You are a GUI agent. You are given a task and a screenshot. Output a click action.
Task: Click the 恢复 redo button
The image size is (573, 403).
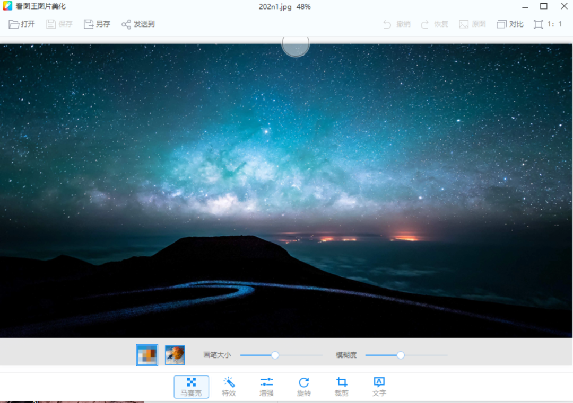(434, 24)
